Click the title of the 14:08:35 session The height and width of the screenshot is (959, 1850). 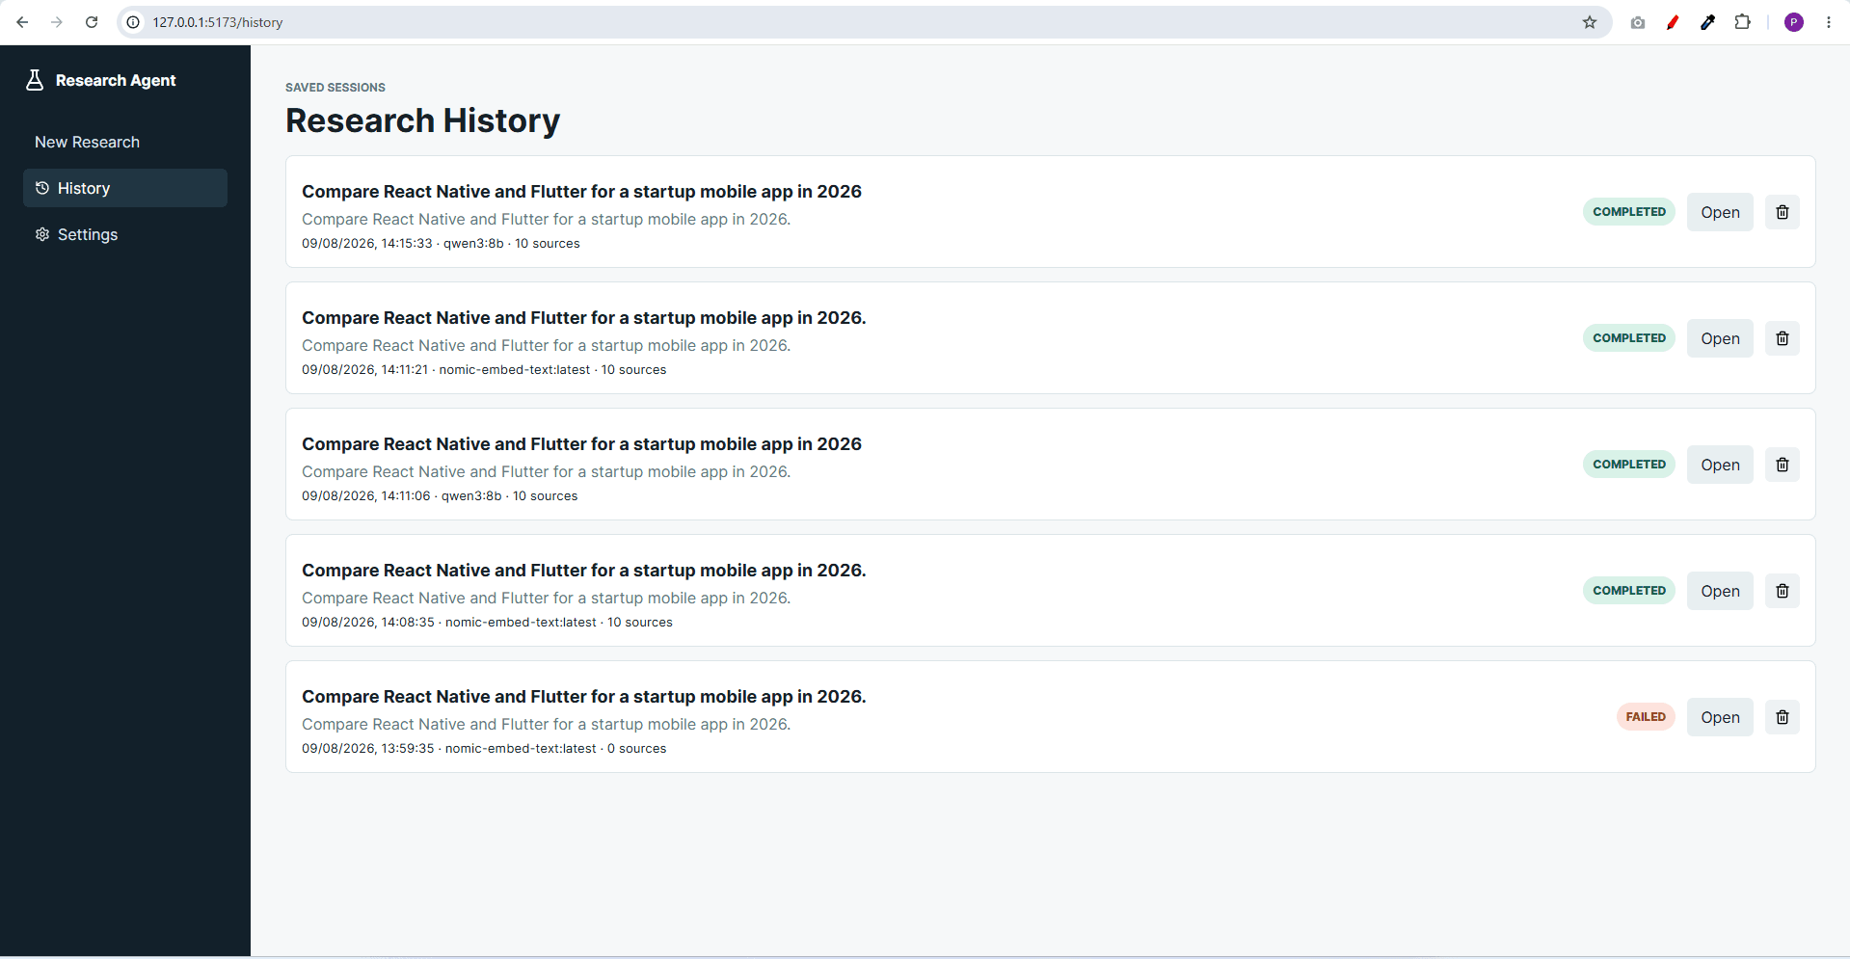point(584,571)
